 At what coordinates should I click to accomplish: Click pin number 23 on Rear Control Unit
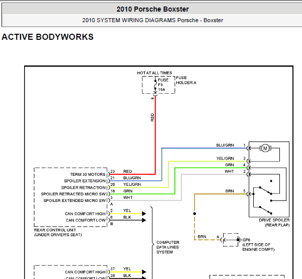[x=113, y=171]
